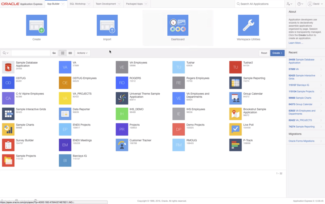Click the Oracle Application Express logo

(x=22, y=4)
